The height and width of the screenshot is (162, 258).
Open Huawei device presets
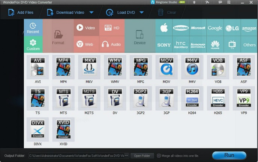click(x=215, y=45)
